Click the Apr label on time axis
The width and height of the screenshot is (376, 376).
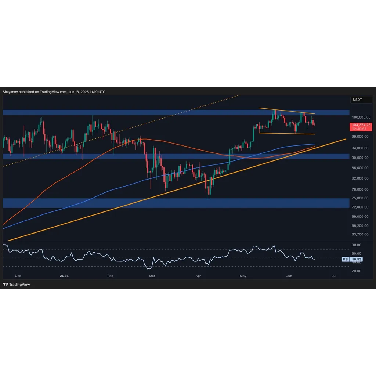click(x=198, y=276)
